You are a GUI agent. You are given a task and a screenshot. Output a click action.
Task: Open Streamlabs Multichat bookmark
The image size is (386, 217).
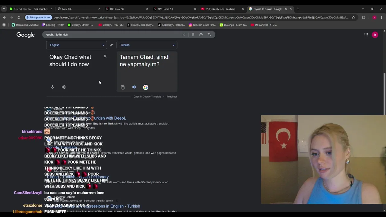point(25,25)
